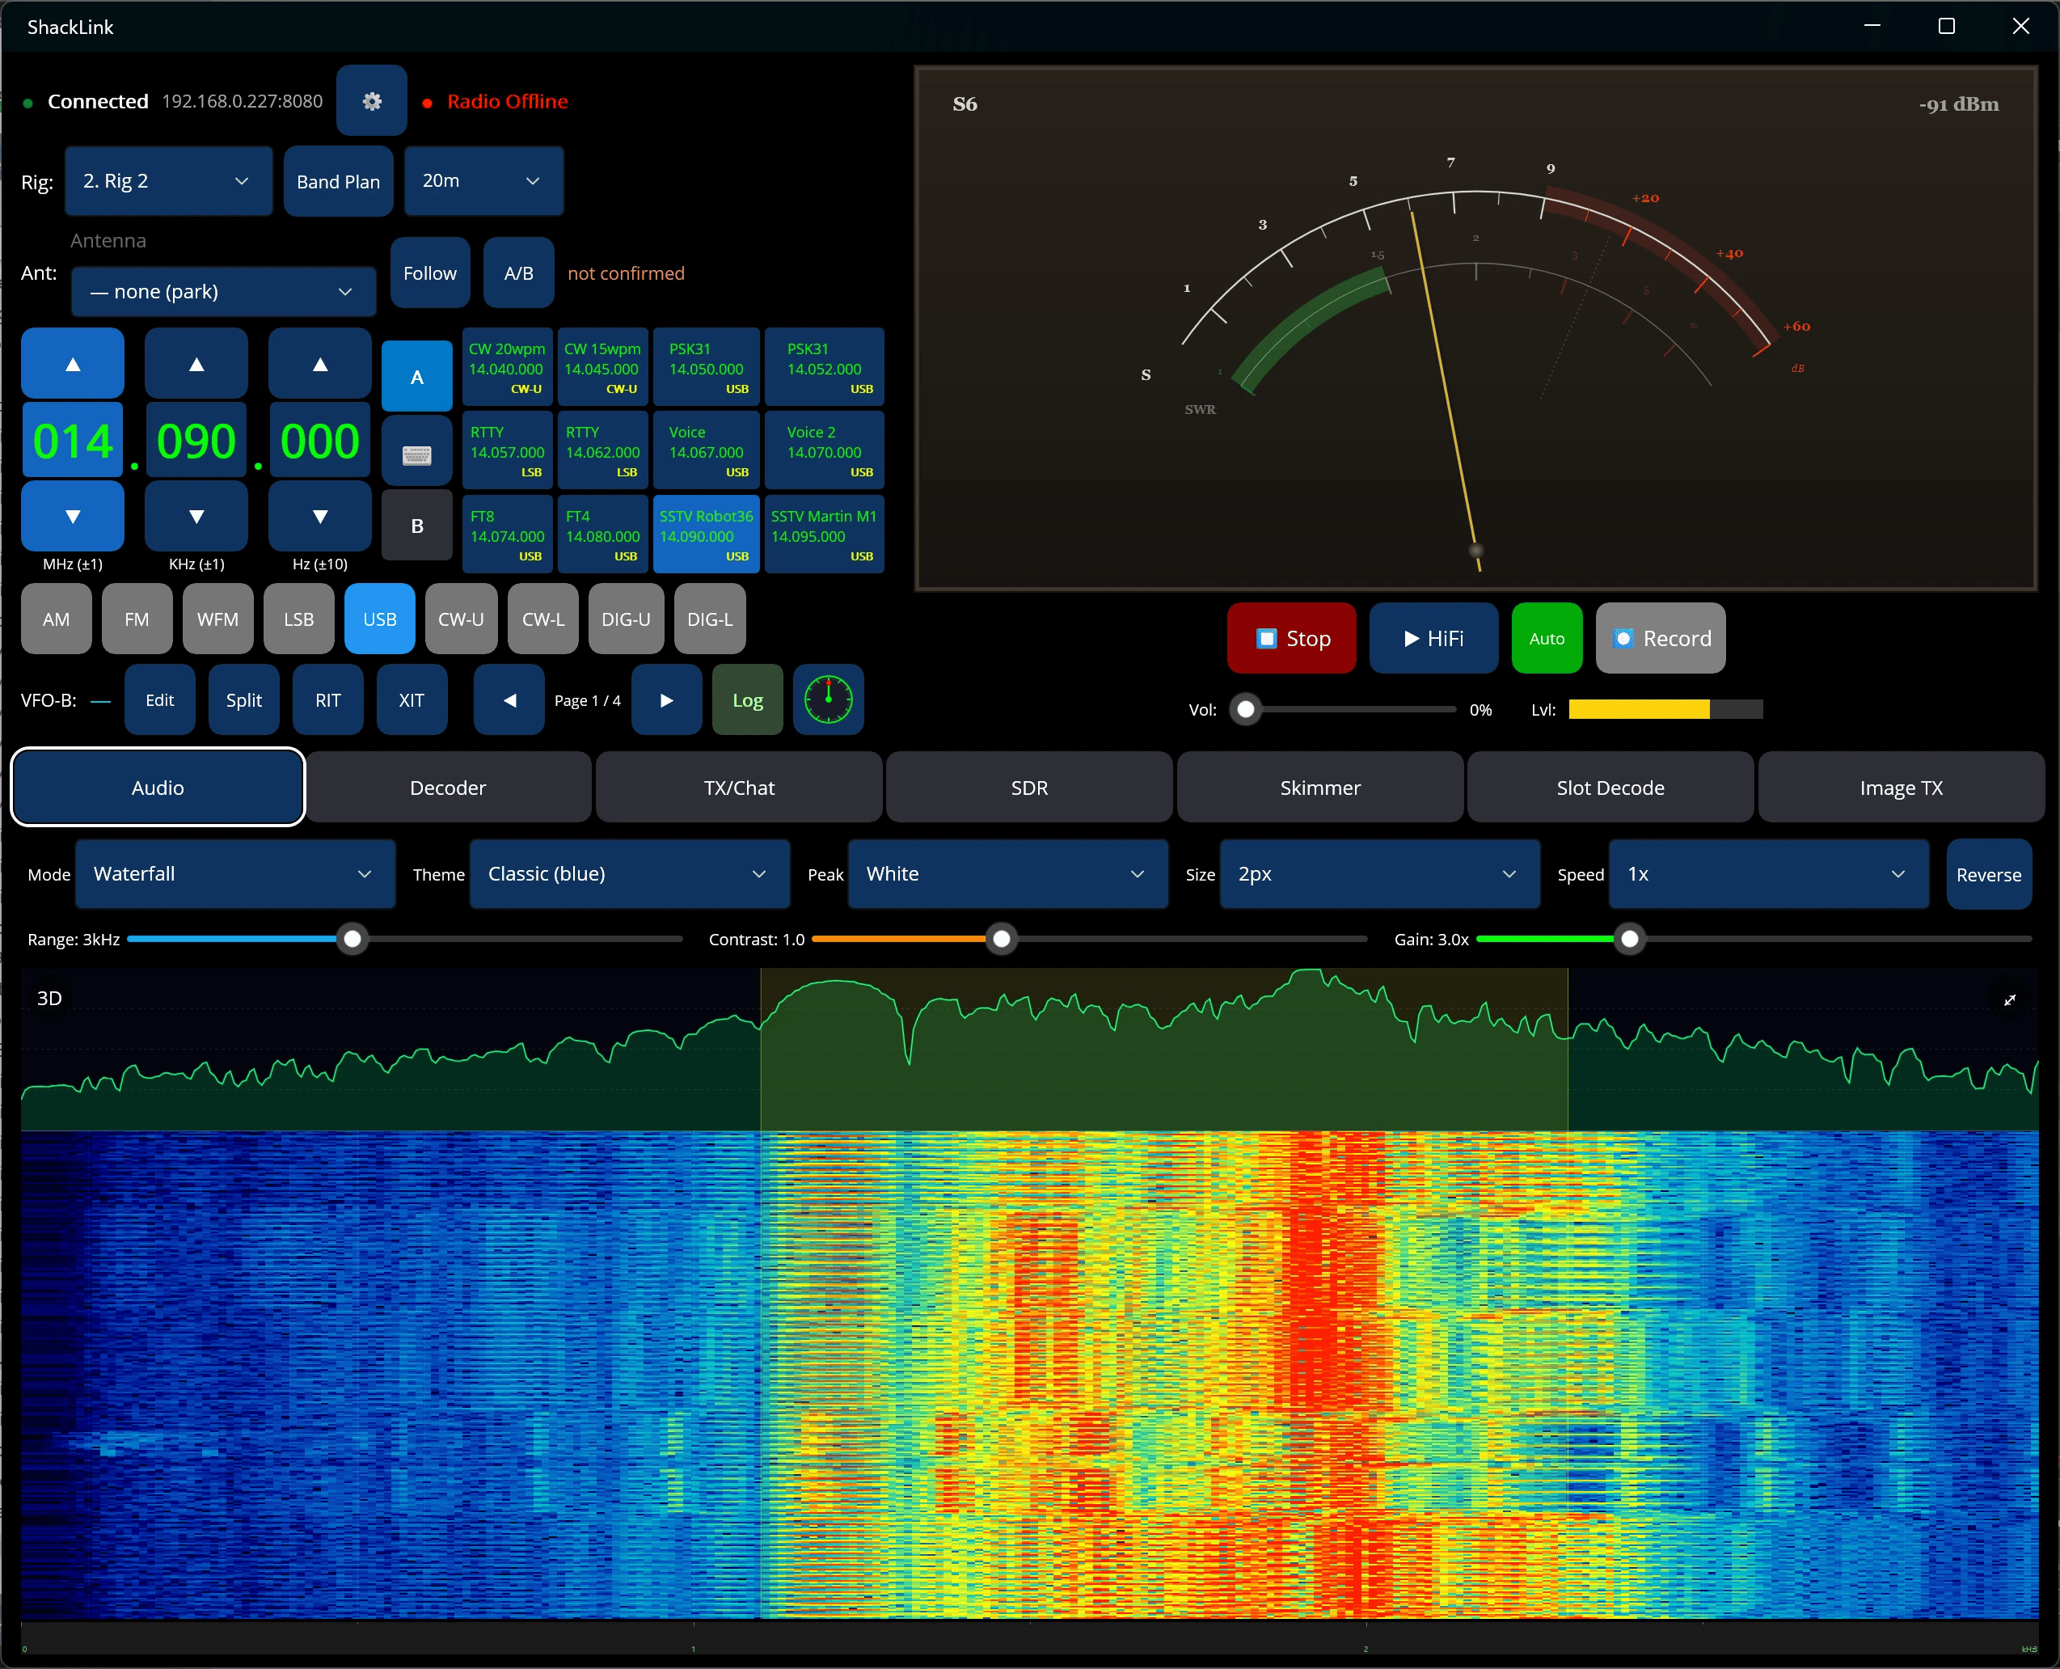Expand the spectrum view icon
Image resolution: width=2060 pixels, height=1669 pixels.
coord(2009,999)
